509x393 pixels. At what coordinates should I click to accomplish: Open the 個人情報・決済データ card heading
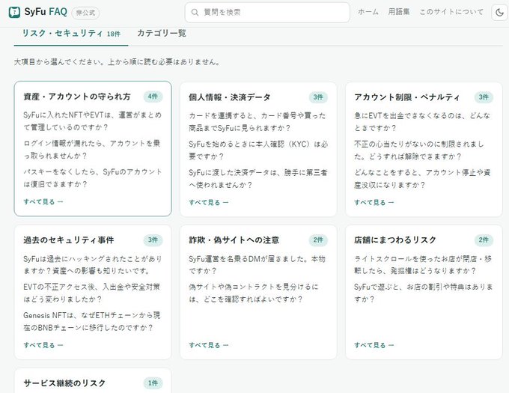coord(230,97)
